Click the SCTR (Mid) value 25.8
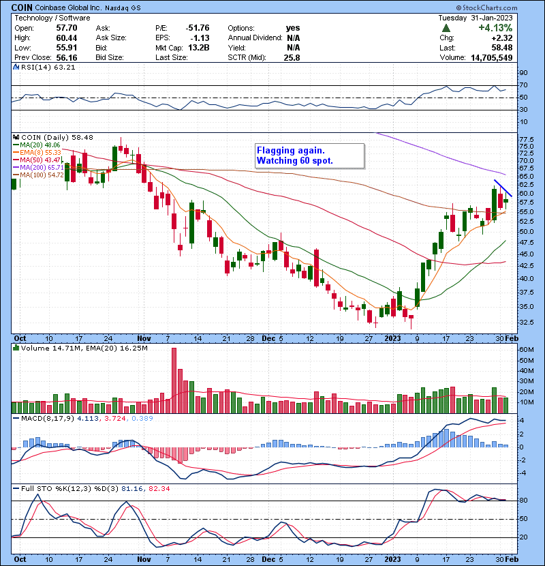Viewport: 545px width, 566px height. pos(292,57)
